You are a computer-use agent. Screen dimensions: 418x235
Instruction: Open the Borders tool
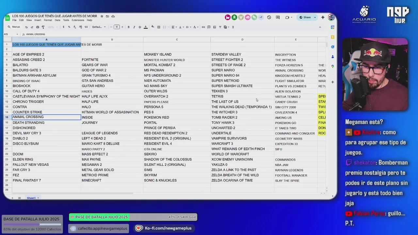[159, 27]
